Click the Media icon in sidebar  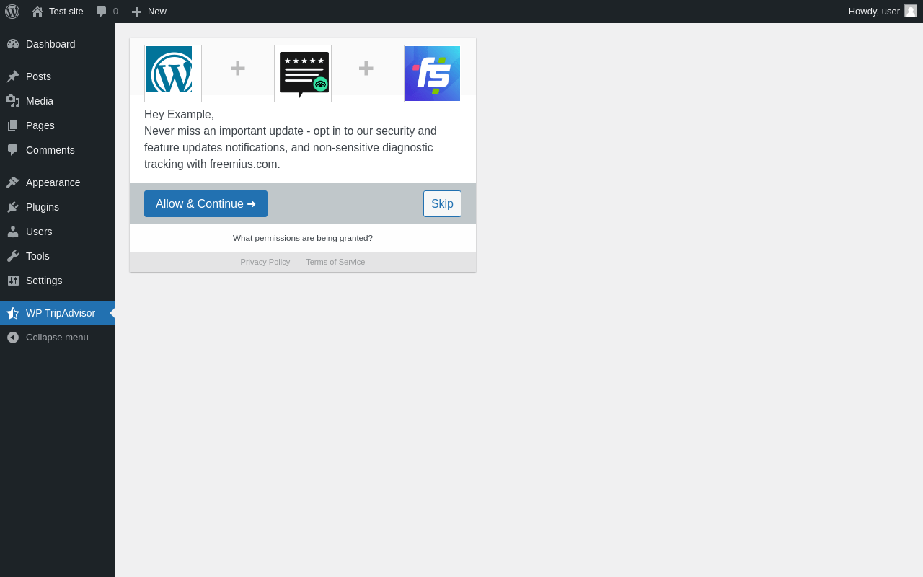(13, 101)
